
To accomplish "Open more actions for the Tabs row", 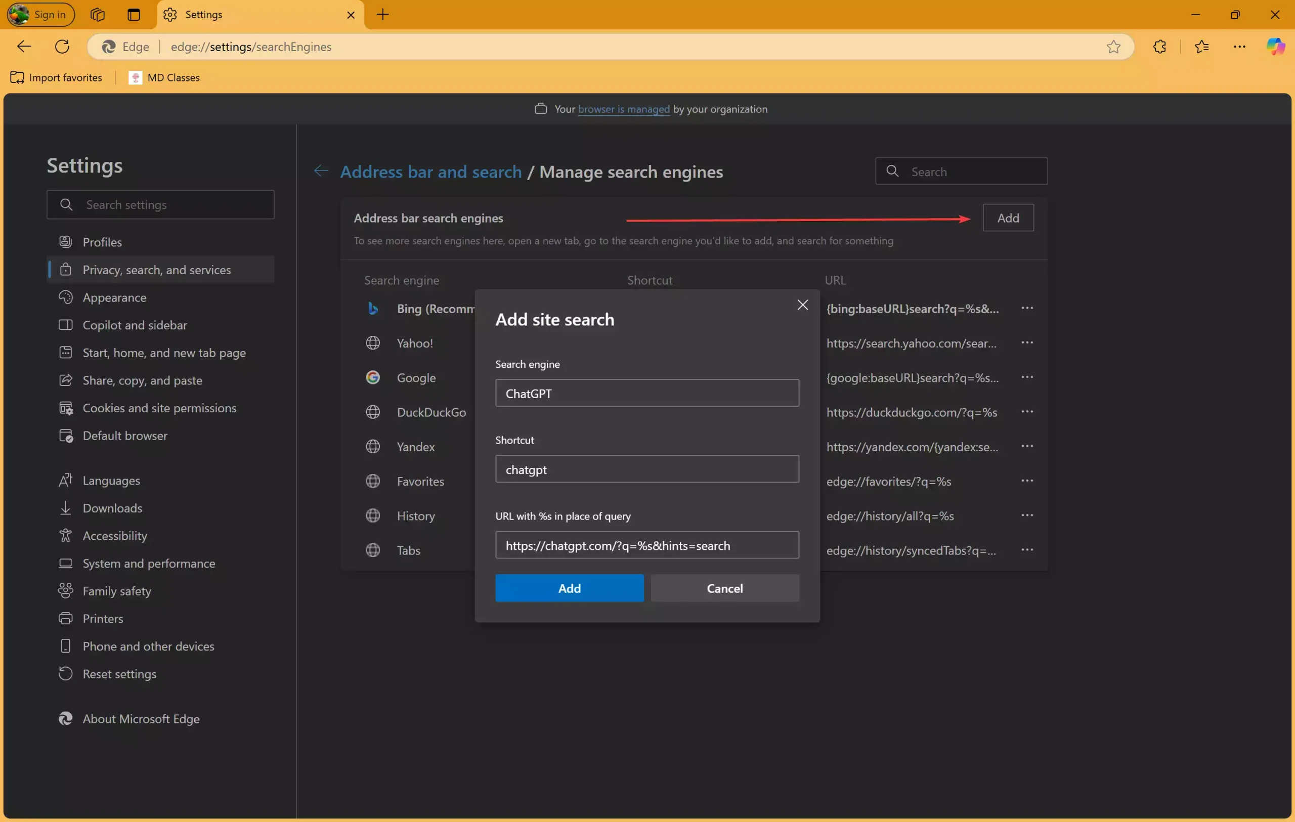I will click(x=1027, y=550).
